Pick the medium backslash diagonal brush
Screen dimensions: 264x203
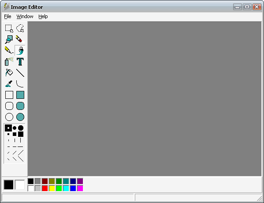(15, 159)
